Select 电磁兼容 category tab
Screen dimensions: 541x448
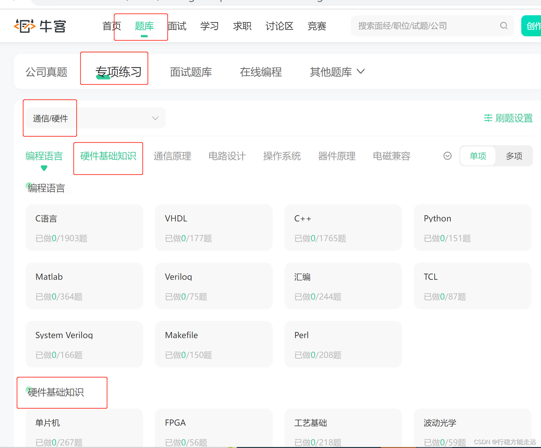[392, 156]
